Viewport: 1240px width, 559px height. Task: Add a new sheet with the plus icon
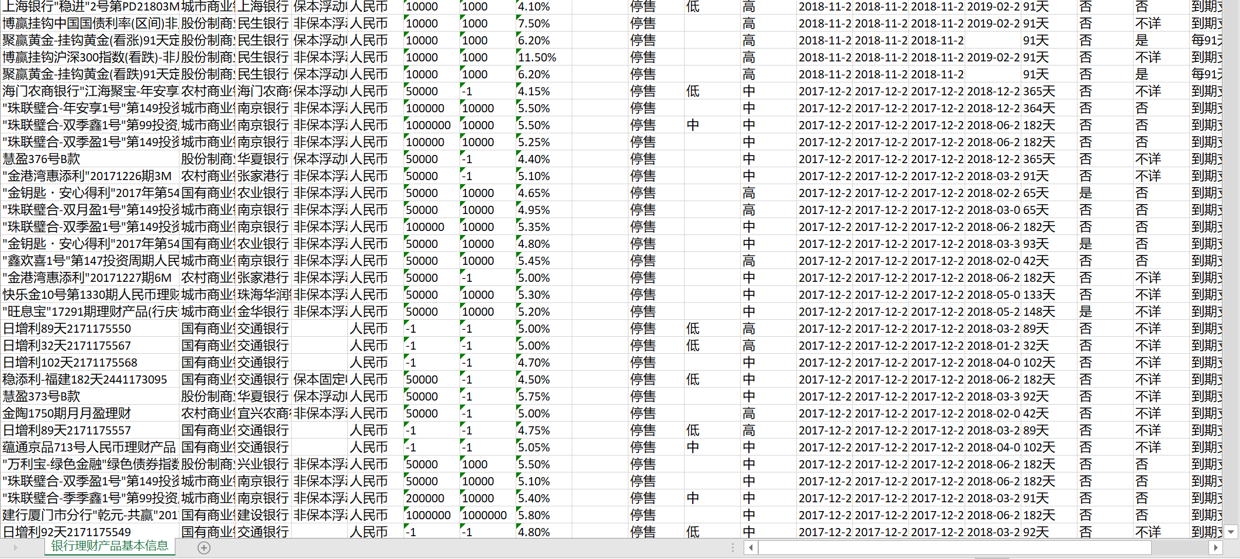pyautogui.click(x=204, y=548)
